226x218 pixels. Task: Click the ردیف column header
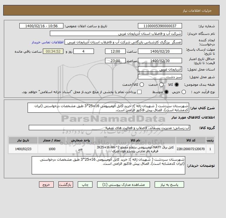point(210,140)
